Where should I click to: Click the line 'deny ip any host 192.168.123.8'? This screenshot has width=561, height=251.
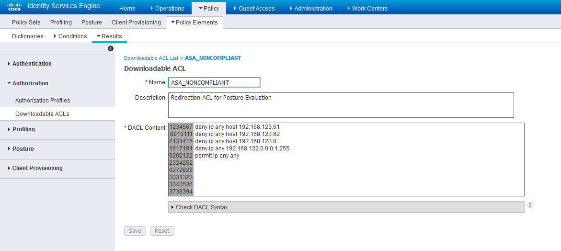[236, 141]
